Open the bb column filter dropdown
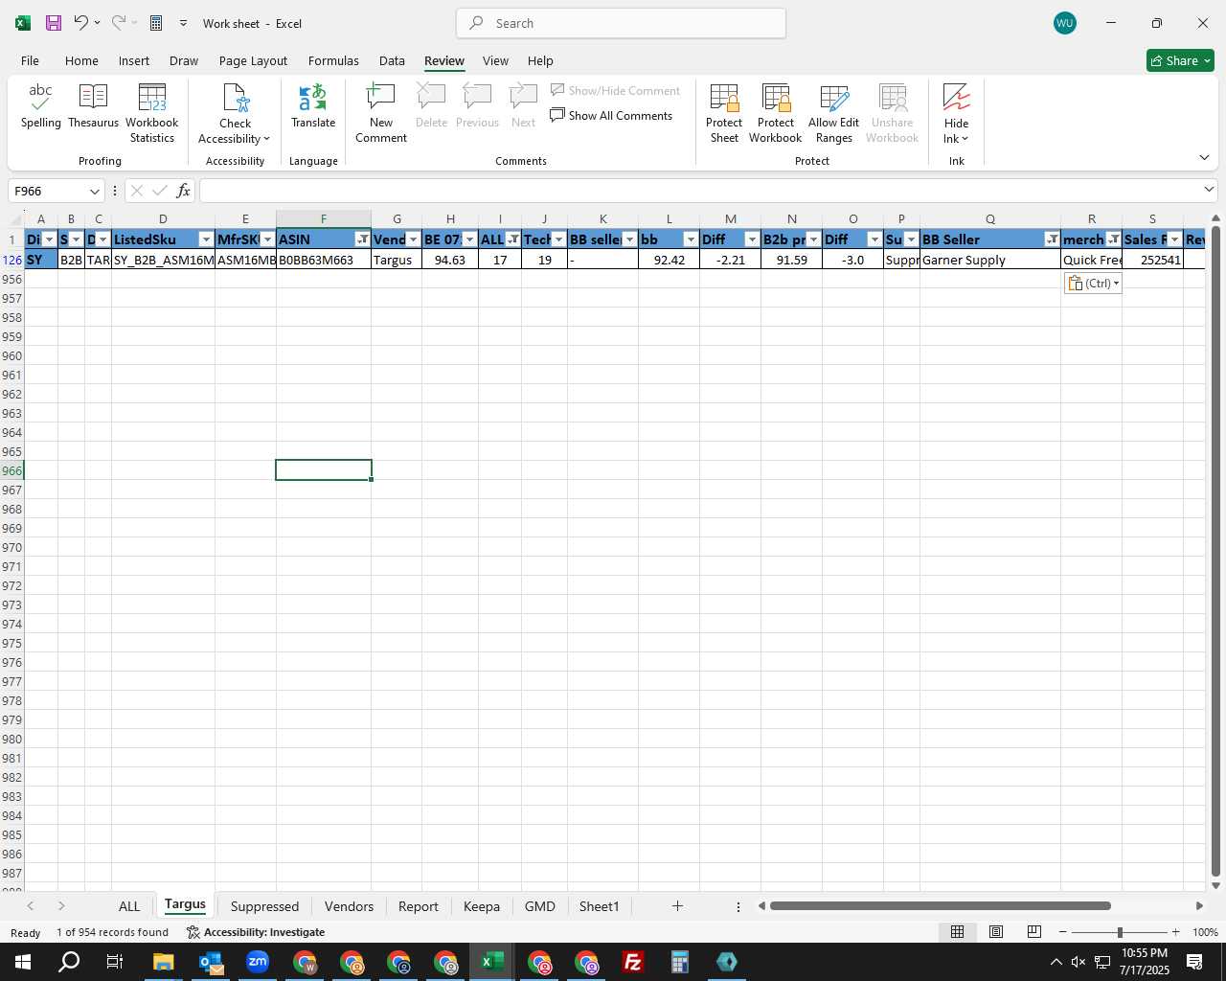This screenshot has width=1226, height=981. tap(691, 240)
